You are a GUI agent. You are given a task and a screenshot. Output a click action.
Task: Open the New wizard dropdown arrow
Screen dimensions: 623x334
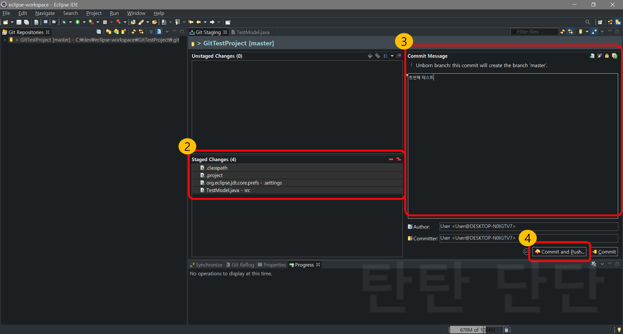(12, 22)
